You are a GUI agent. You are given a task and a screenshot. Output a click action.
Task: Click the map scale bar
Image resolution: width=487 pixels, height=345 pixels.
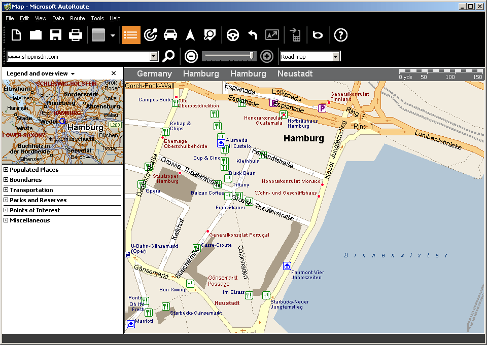[441, 74]
